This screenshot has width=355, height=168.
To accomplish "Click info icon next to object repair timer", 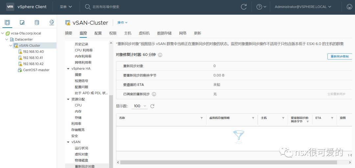I will (160, 55).
